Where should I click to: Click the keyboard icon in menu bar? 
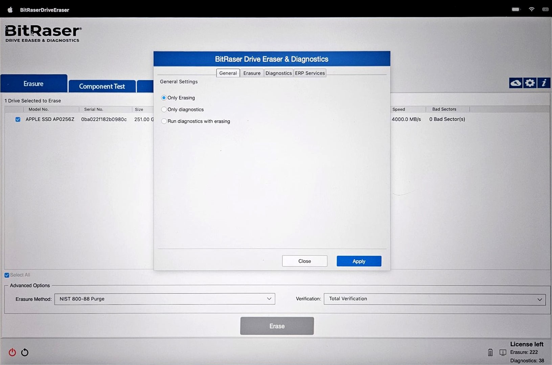545,9
